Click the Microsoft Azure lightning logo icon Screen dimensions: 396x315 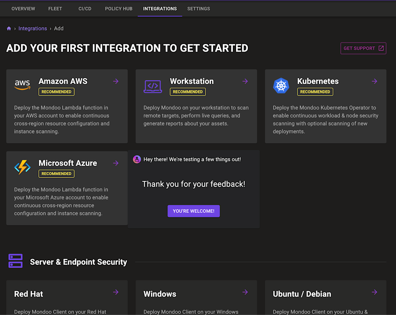[23, 167]
